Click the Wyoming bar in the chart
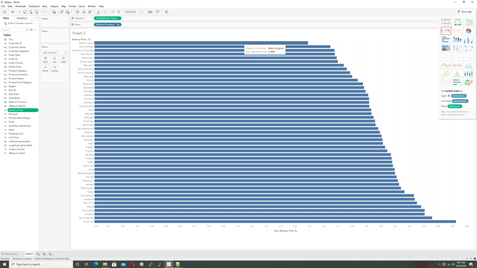477x268 pixels. (275, 222)
